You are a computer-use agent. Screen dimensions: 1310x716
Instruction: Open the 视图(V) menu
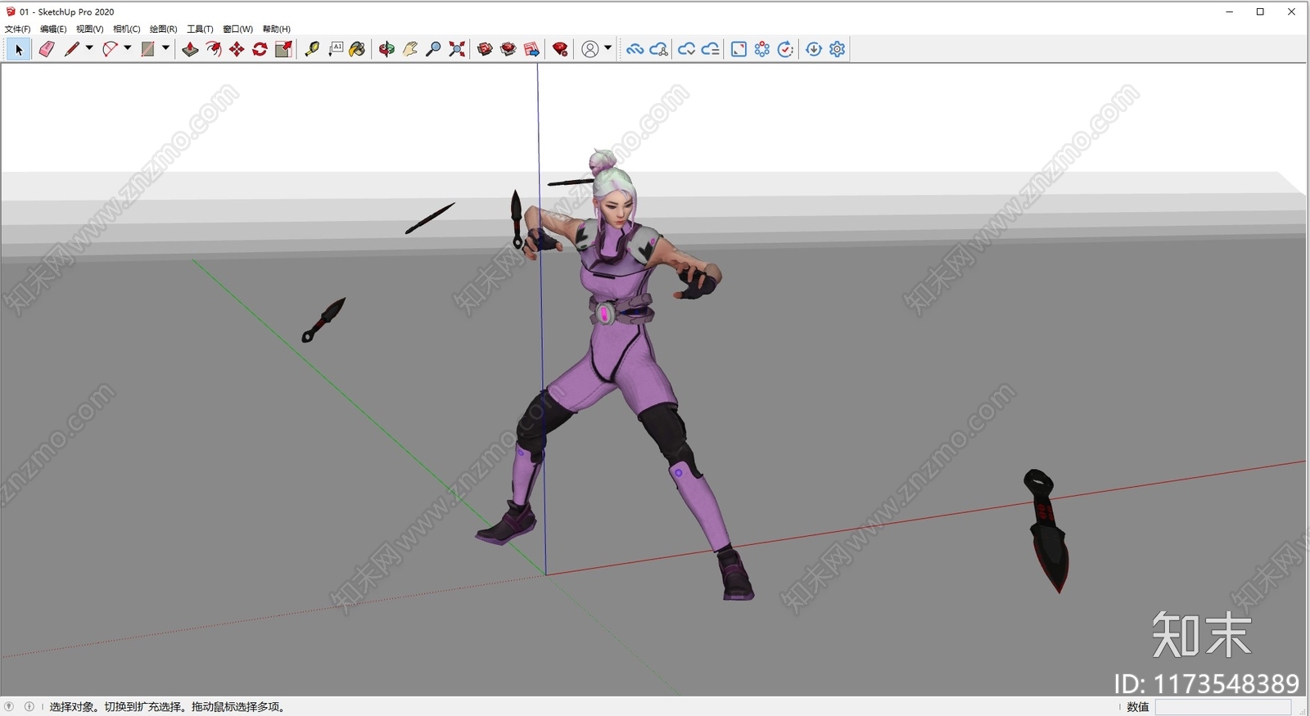pyautogui.click(x=89, y=29)
